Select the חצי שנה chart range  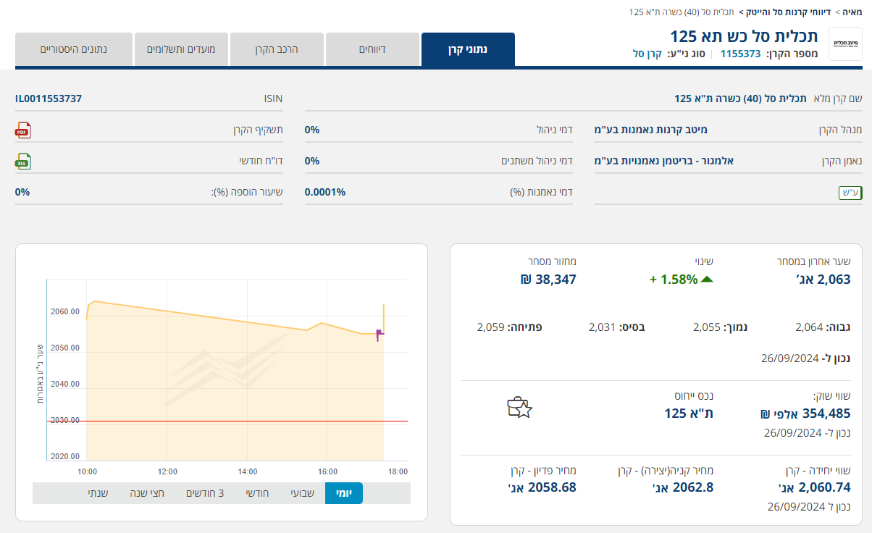[x=148, y=493]
